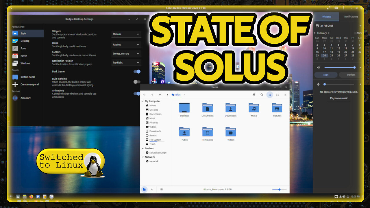Collapse the Network tree section

point(143,157)
